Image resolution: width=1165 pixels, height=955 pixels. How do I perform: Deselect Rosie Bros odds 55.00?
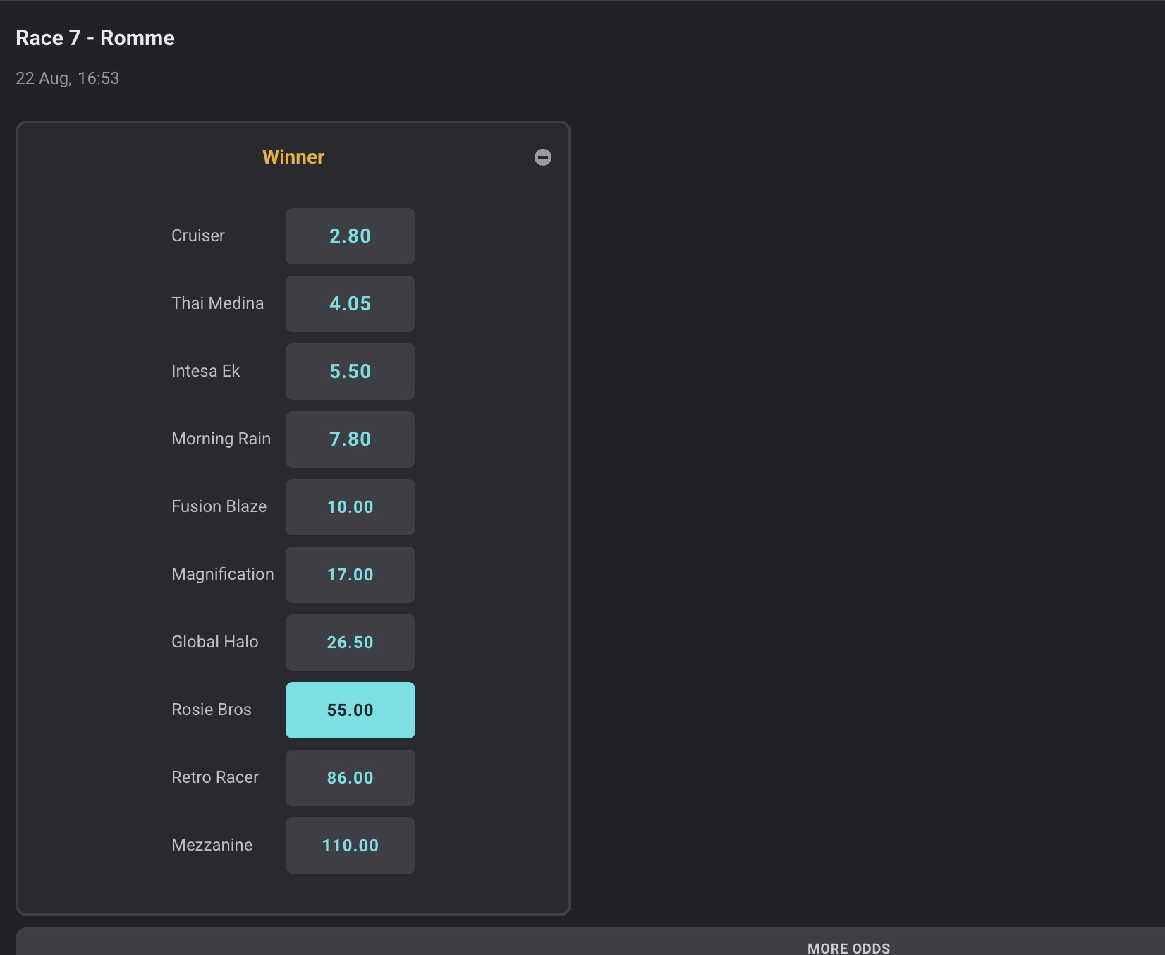coord(350,710)
